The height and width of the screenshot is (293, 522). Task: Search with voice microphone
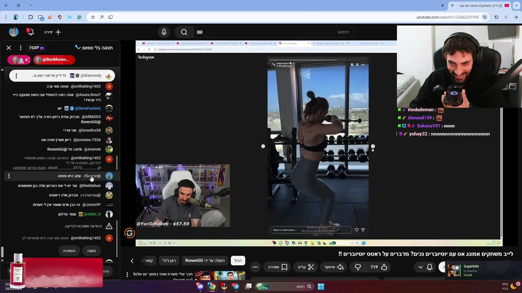point(164,32)
